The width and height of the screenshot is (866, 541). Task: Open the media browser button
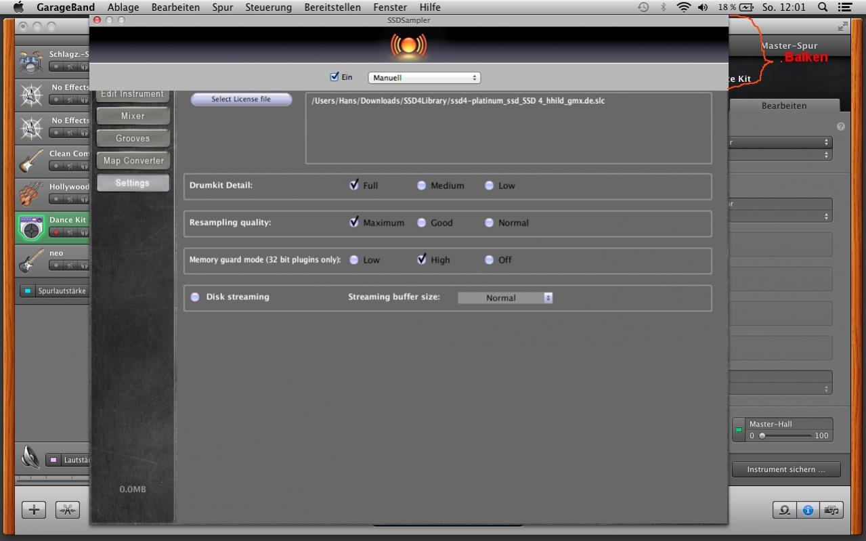coord(831,510)
